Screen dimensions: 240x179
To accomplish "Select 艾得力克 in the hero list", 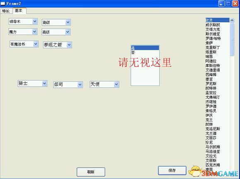I will pyautogui.click(x=217, y=29).
